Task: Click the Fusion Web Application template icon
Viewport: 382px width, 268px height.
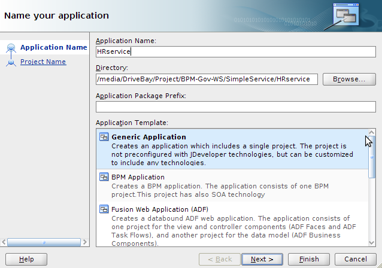Action: point(104,209)
